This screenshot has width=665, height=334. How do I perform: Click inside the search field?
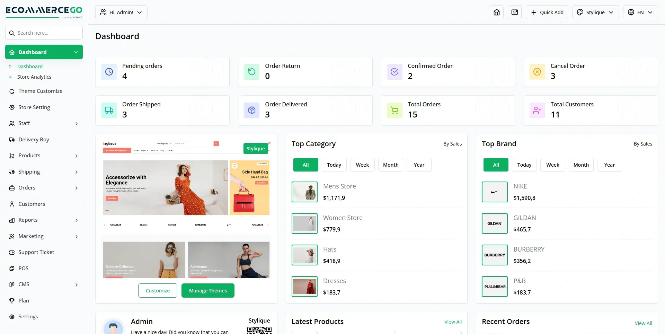pos(44,33)
